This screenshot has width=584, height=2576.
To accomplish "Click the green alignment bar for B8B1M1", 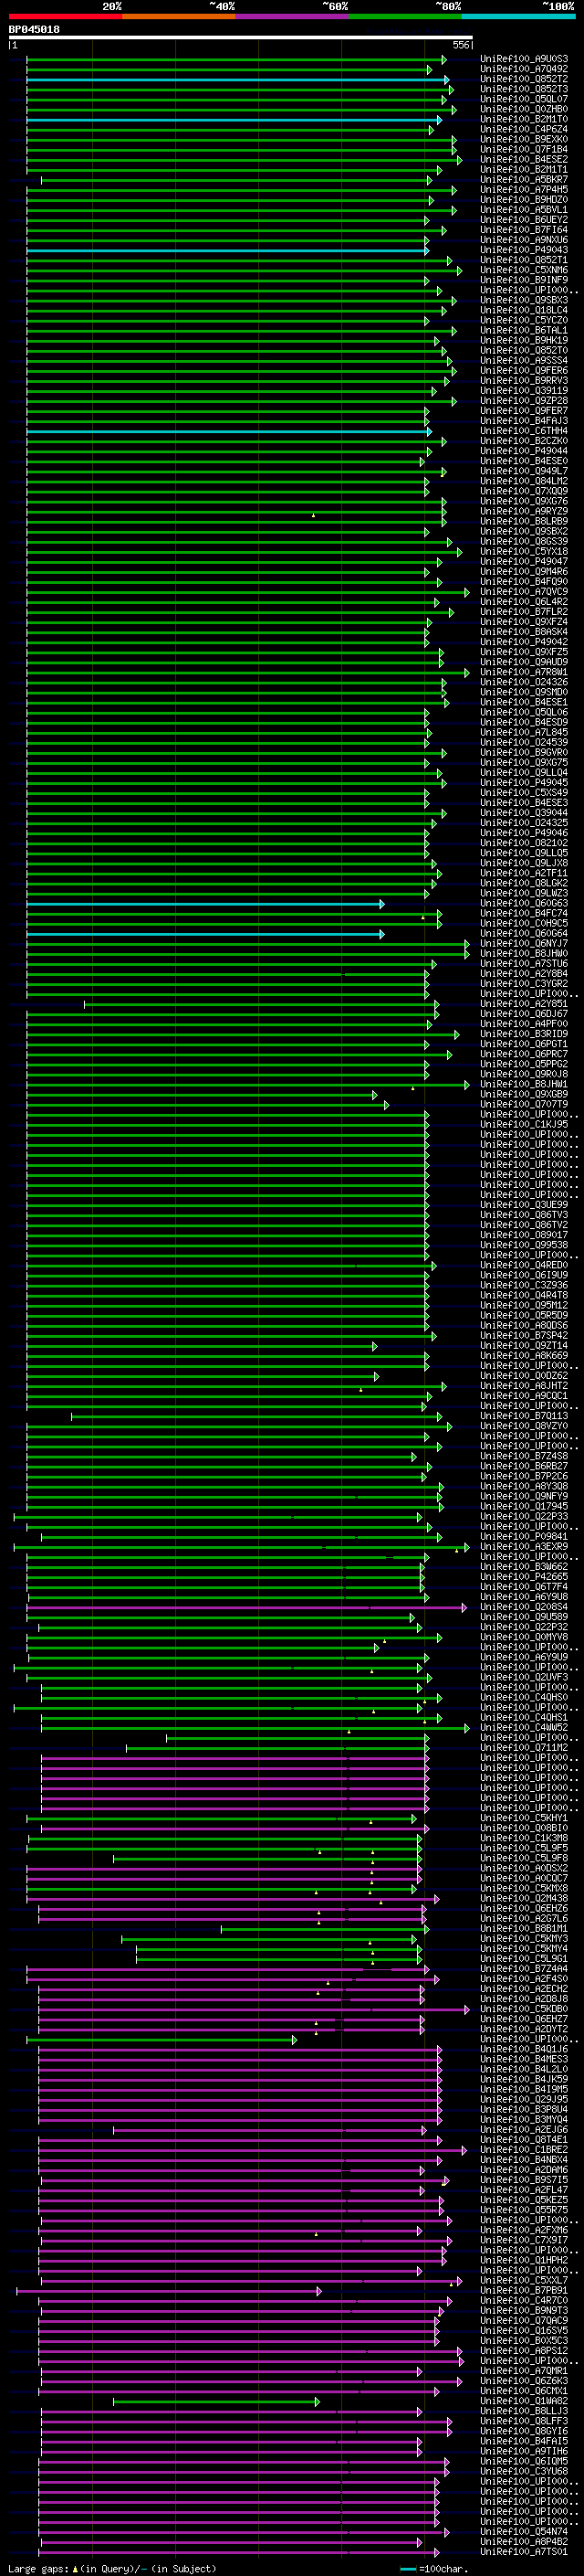I will click(325, 1929).
